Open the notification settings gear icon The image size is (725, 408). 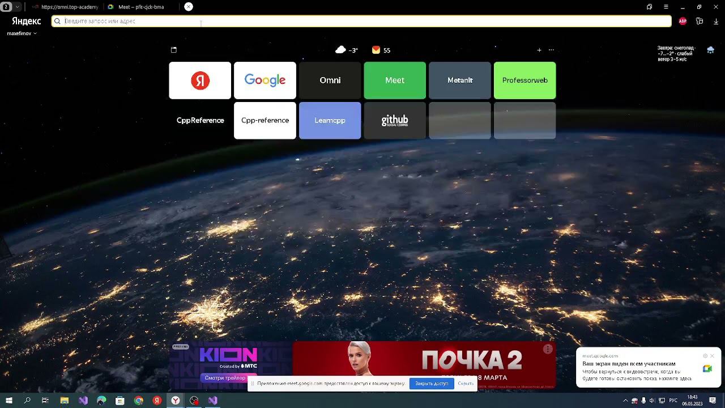pos(705,356)
